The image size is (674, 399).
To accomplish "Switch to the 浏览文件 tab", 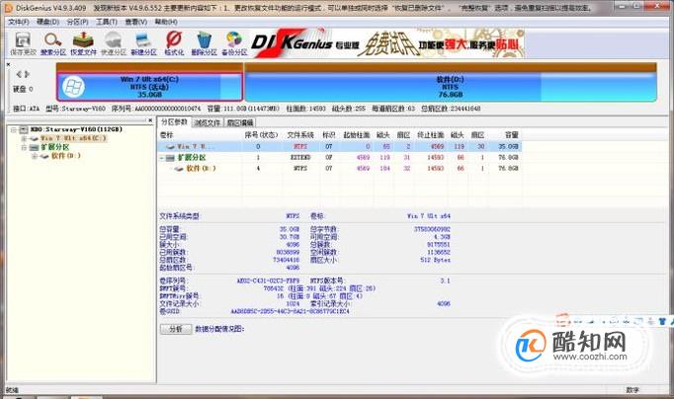I will pyautogui.click(x=208, y=122).
